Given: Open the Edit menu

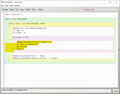Looking at the screenshot, I should tap(7, 5).
